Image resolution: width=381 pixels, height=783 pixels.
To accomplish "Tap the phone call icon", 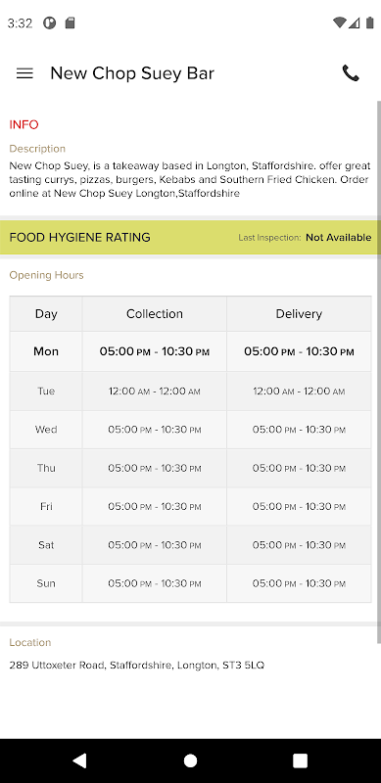I will [351, 73].
